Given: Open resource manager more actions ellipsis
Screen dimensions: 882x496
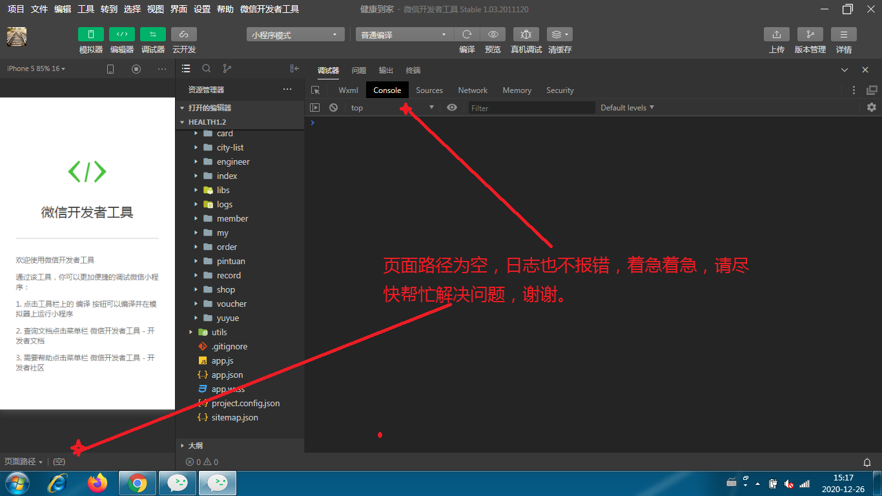Looking at the screenshot, I should point(287,90).
